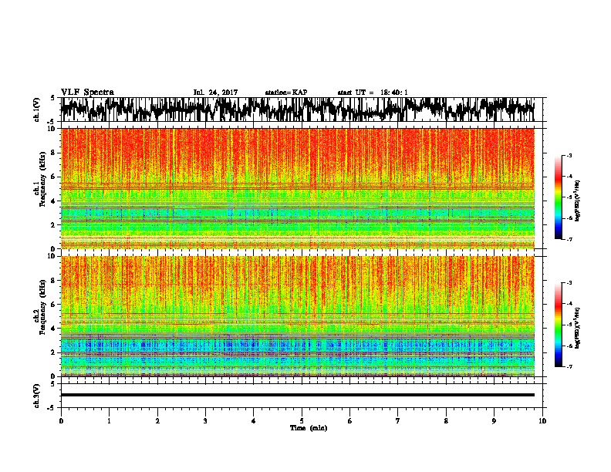Image resolution: width=611 pixels, height=472 pixels.
Task: Click the time axis tick label "3"
Action: coord(205,421)
